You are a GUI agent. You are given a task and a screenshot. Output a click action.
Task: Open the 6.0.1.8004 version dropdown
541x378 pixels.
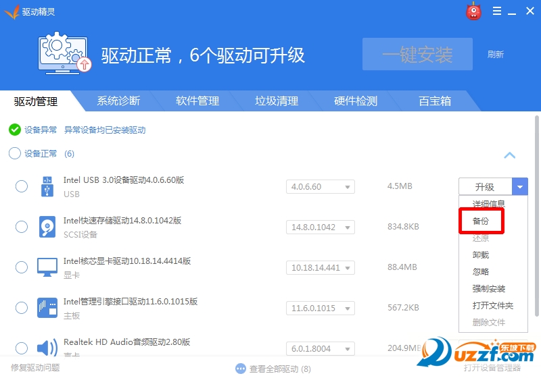(x=321, y=348)
